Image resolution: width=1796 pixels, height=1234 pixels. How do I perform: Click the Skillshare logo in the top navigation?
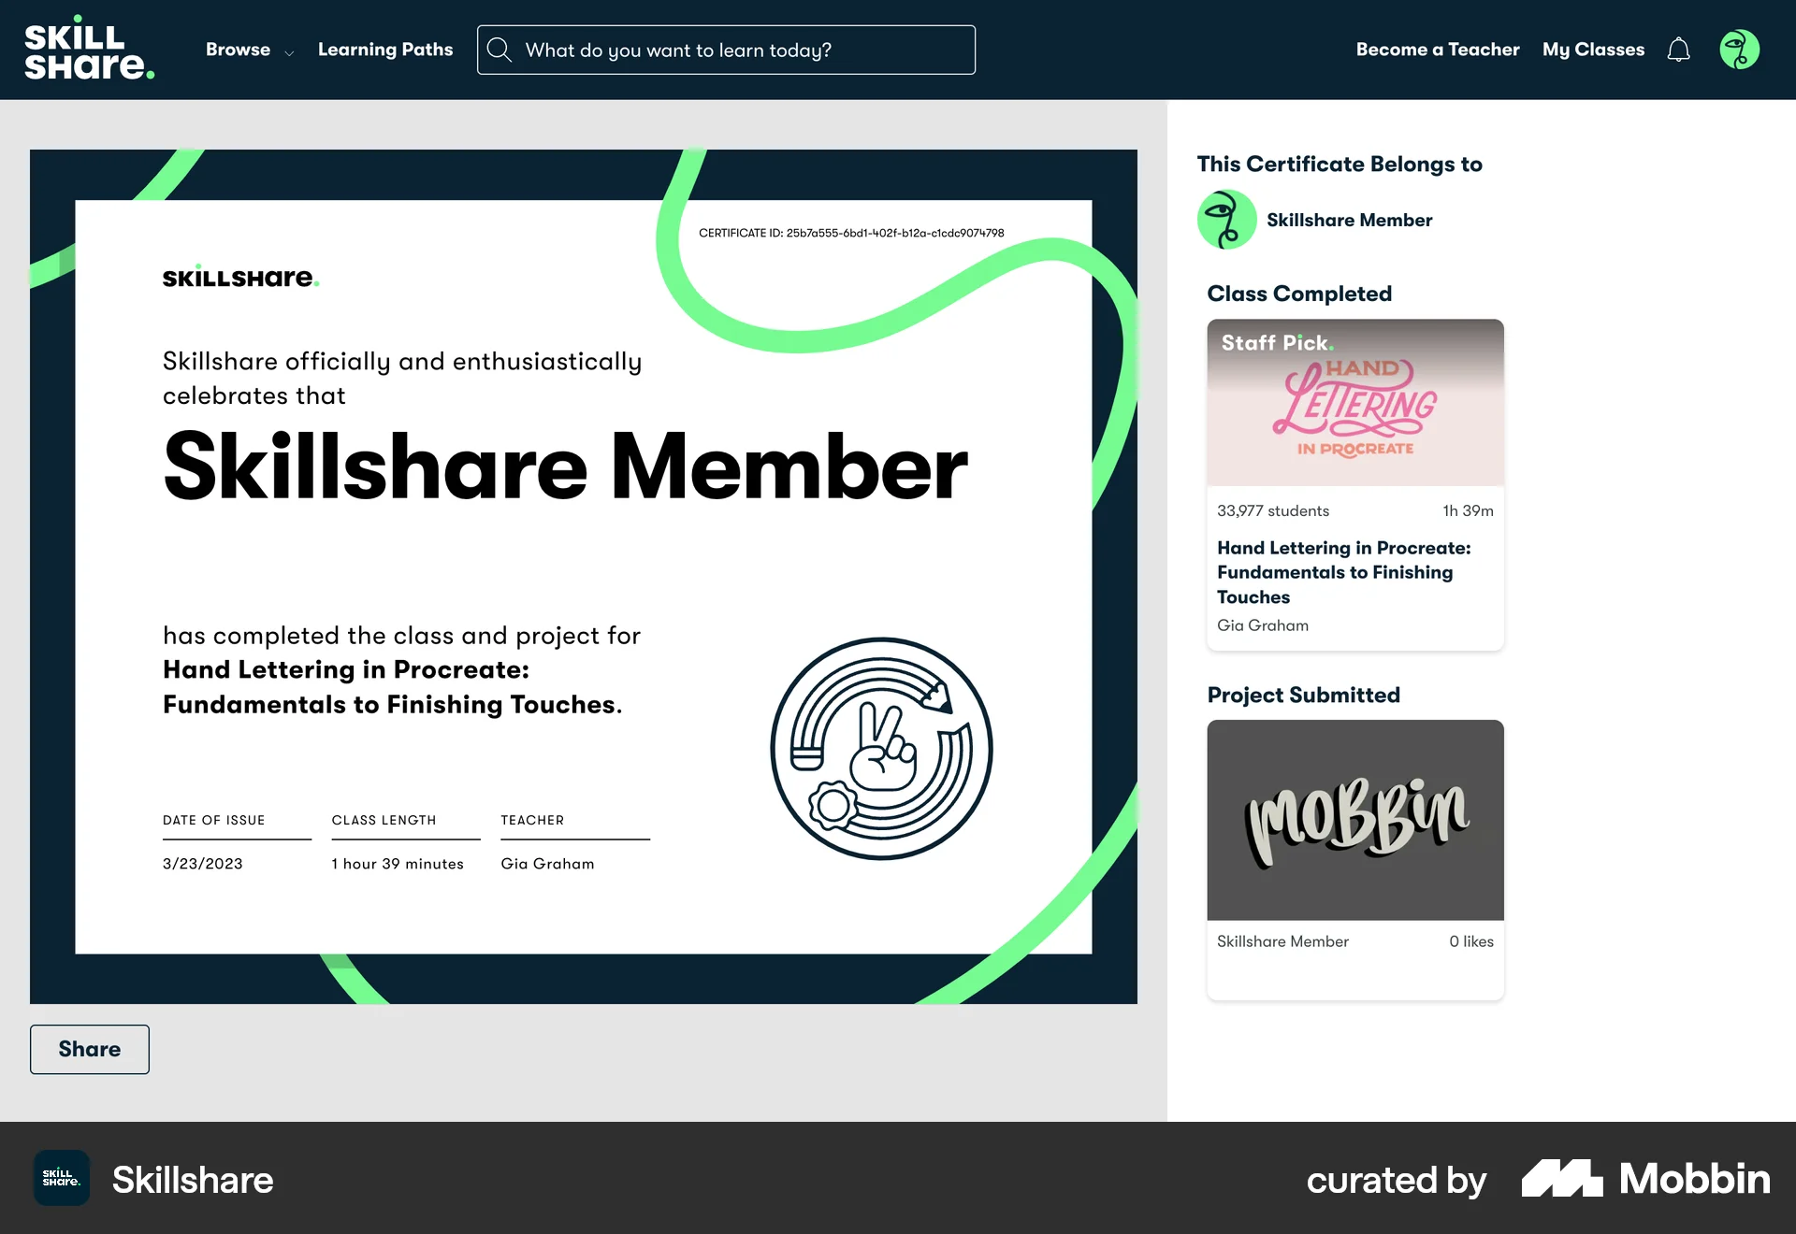(89, 49)
